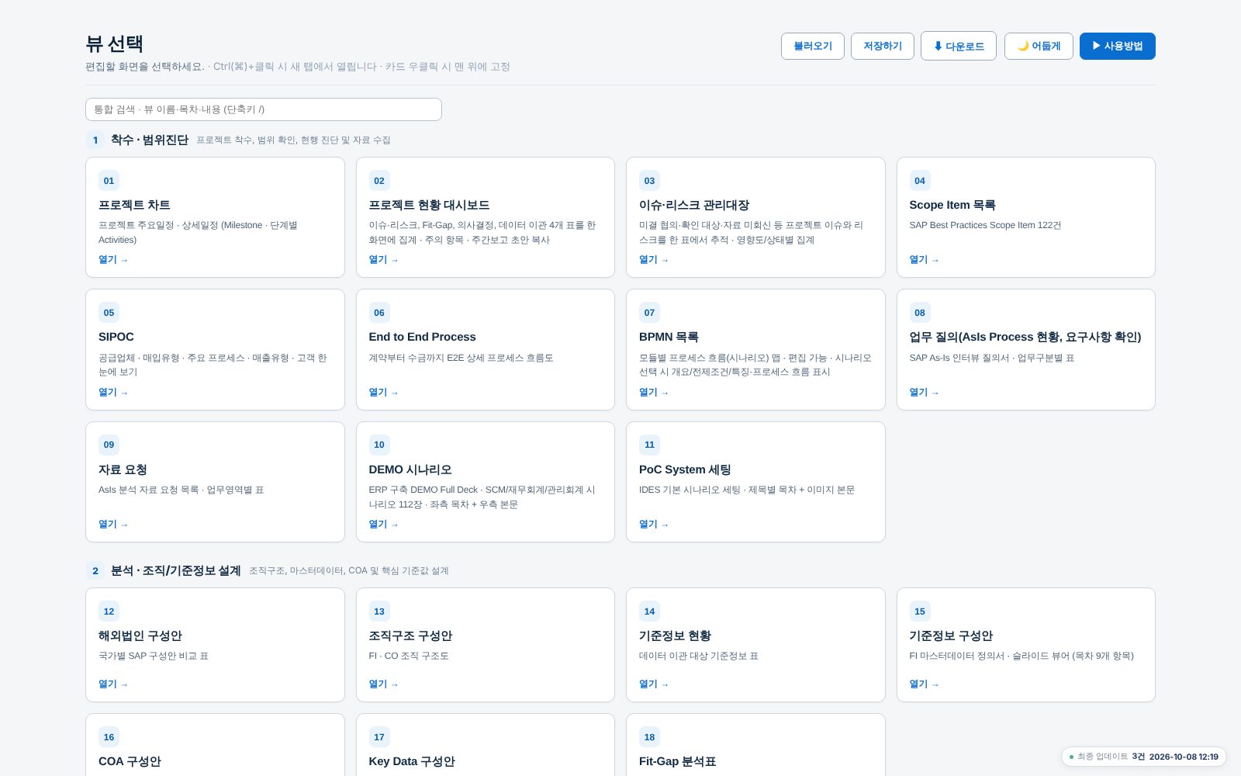
Task: Click the number badge 11
Action: coord(649,445)
